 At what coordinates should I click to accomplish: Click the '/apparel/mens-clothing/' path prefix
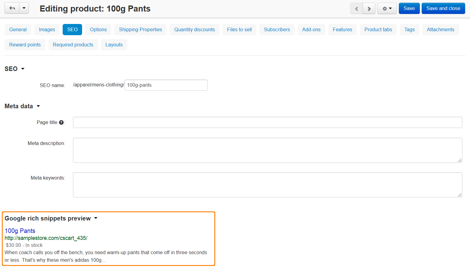[98, 85]
